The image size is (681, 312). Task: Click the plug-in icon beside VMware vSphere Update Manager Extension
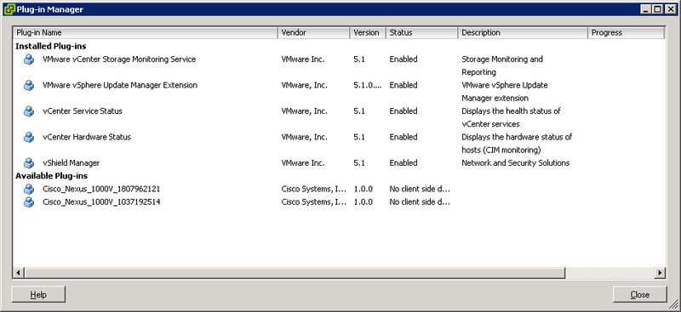pos(29,86)
